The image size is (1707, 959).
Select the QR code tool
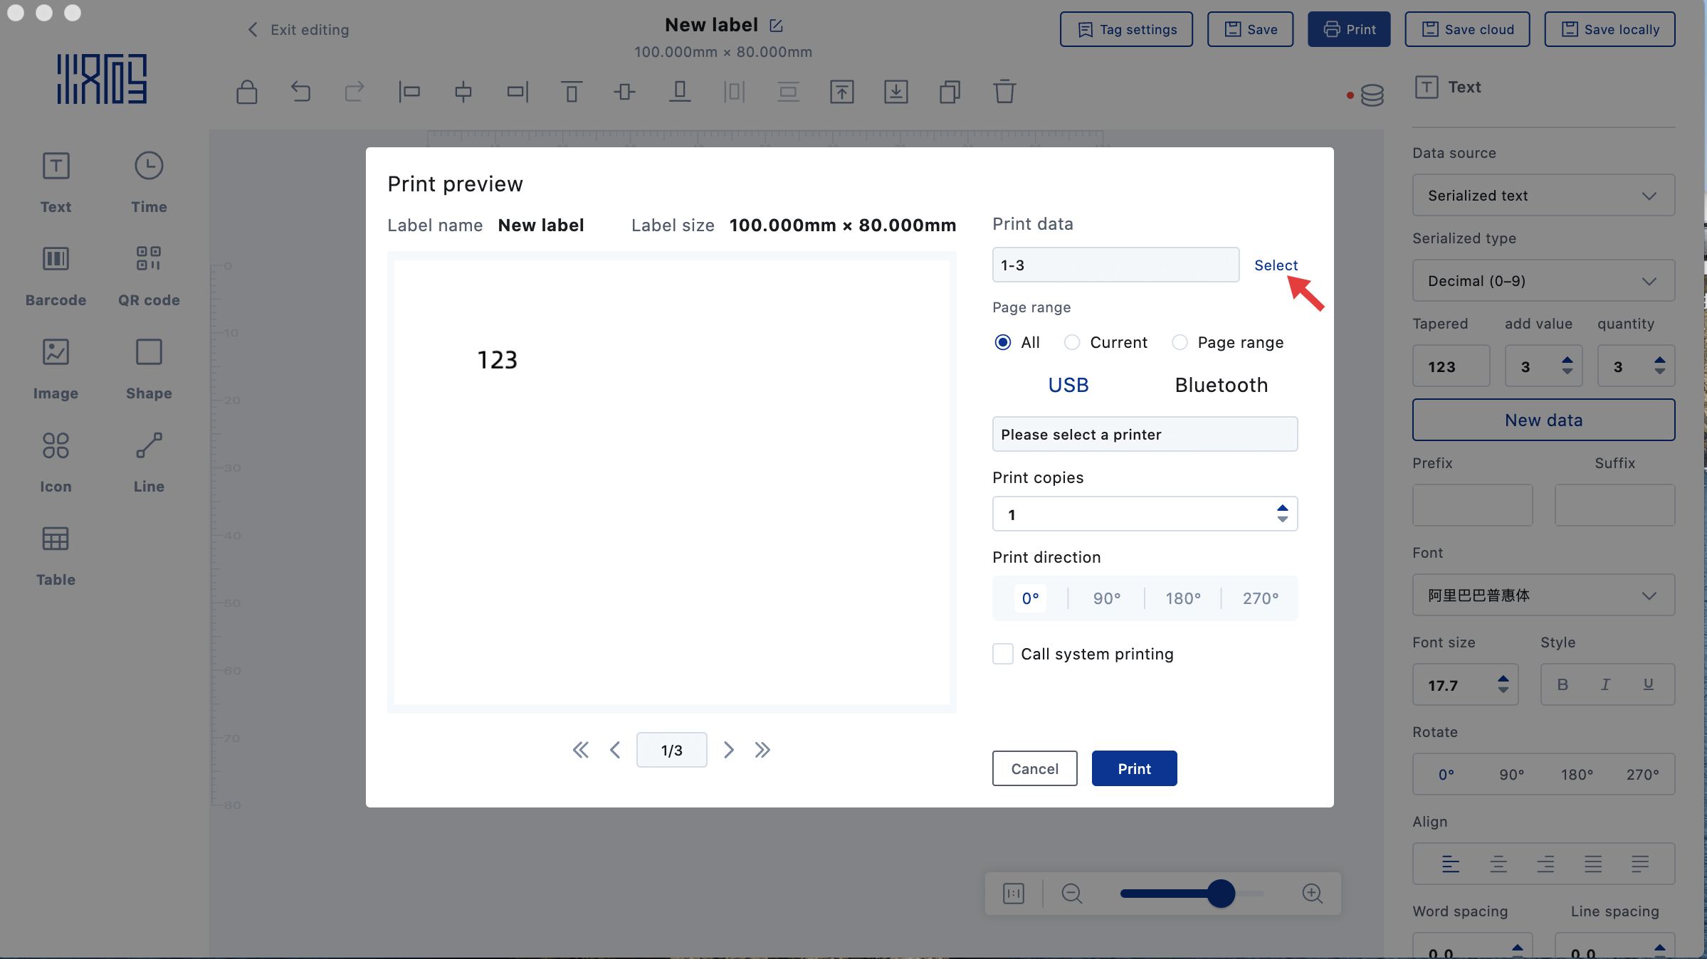tap(149, 259)
